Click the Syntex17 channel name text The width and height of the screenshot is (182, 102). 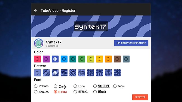coord(54,42)
